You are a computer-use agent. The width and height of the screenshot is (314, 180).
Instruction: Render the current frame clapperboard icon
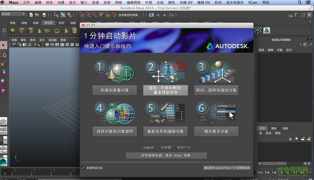(158, 15)
